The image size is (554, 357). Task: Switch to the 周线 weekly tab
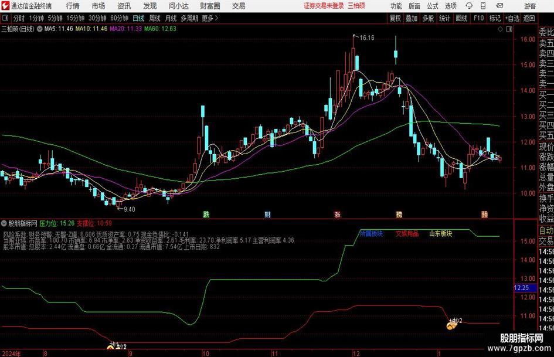155,18
